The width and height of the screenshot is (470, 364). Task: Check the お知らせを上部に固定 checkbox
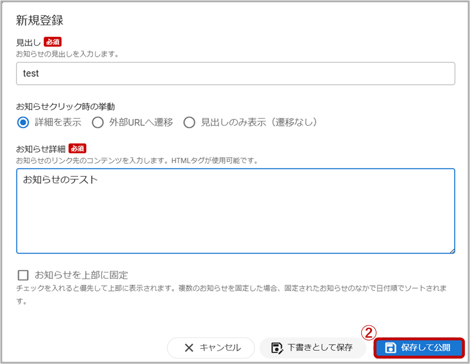pyautogui.click(x=23, y=275)
